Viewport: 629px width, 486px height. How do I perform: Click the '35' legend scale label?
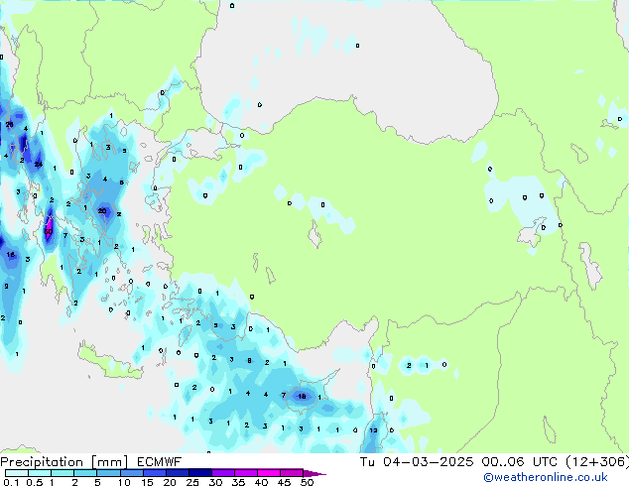238,482
